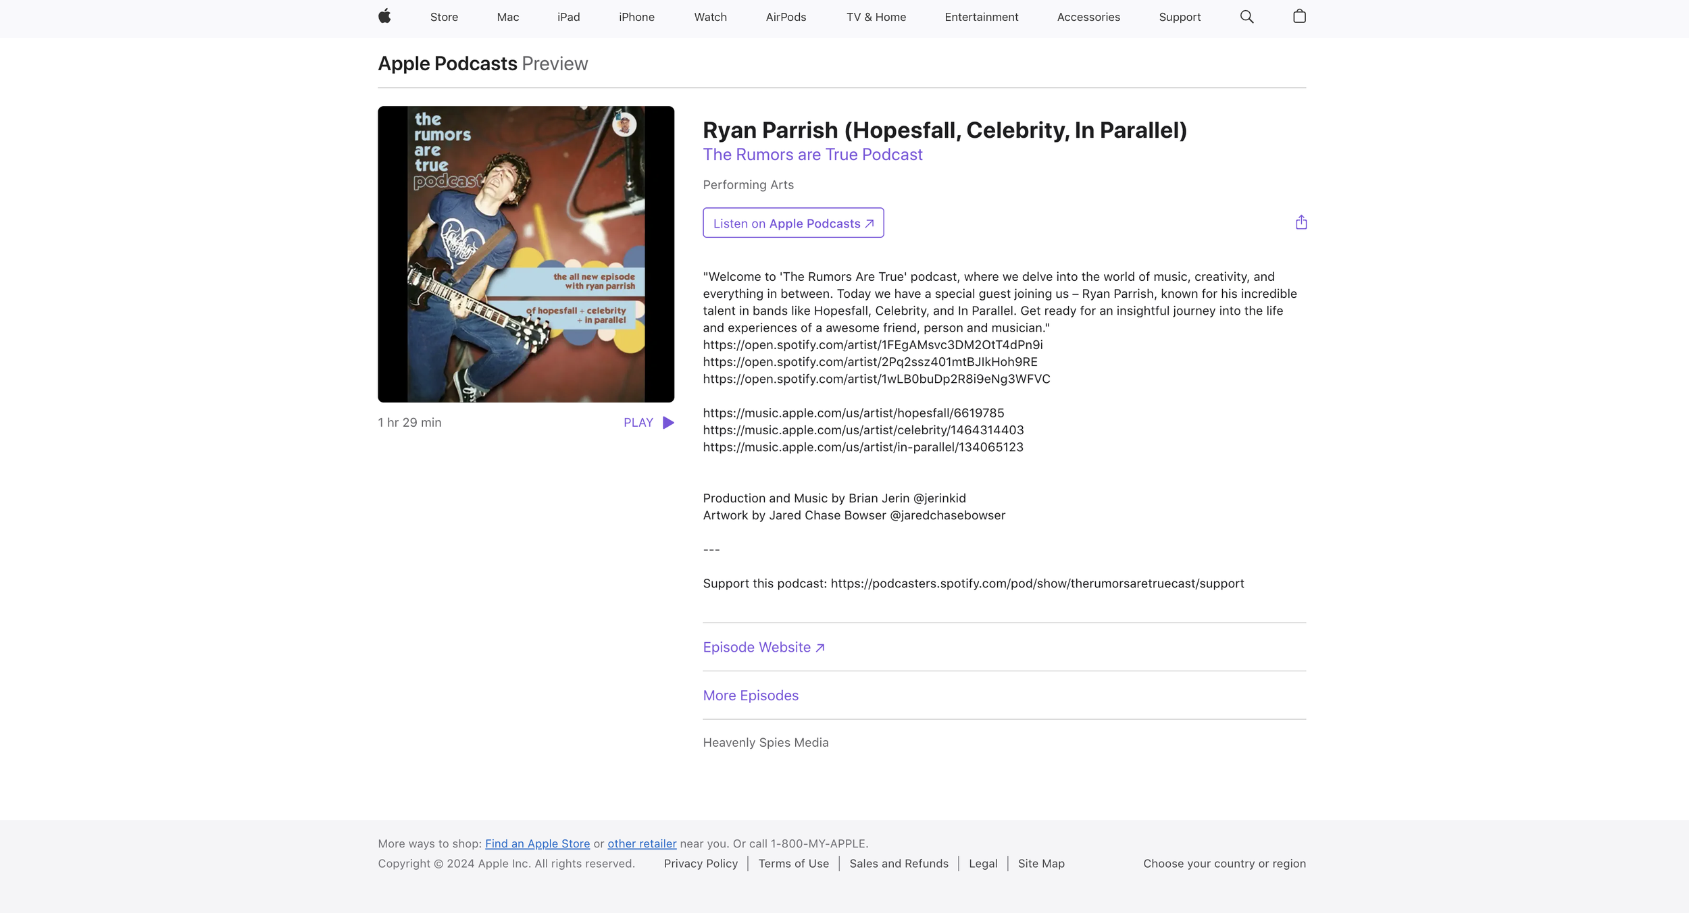This screenshot has height=913, width=1689.
Task: Open the shopping bag icon
Action: pos(1299,16)
